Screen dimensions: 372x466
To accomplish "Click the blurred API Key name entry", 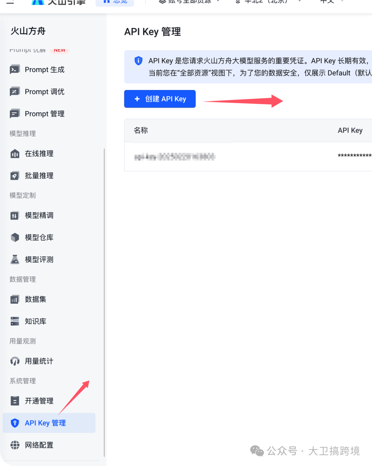I will click(x=174, y=157).
